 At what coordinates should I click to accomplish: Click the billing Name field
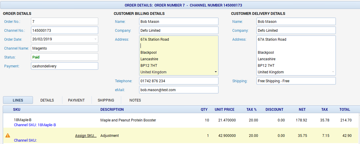pos(179,21)
